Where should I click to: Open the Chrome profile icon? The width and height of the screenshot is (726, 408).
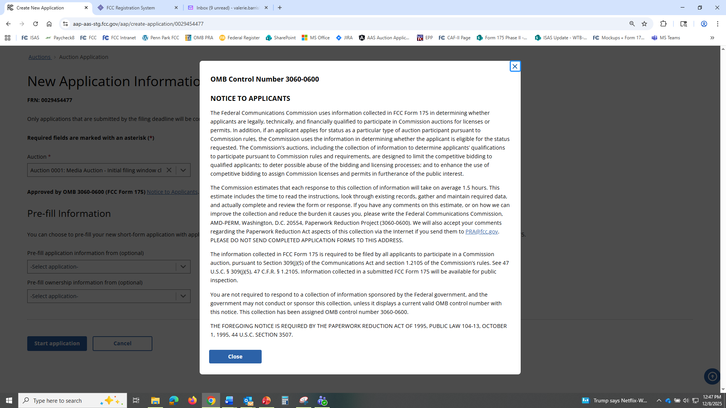704,24
